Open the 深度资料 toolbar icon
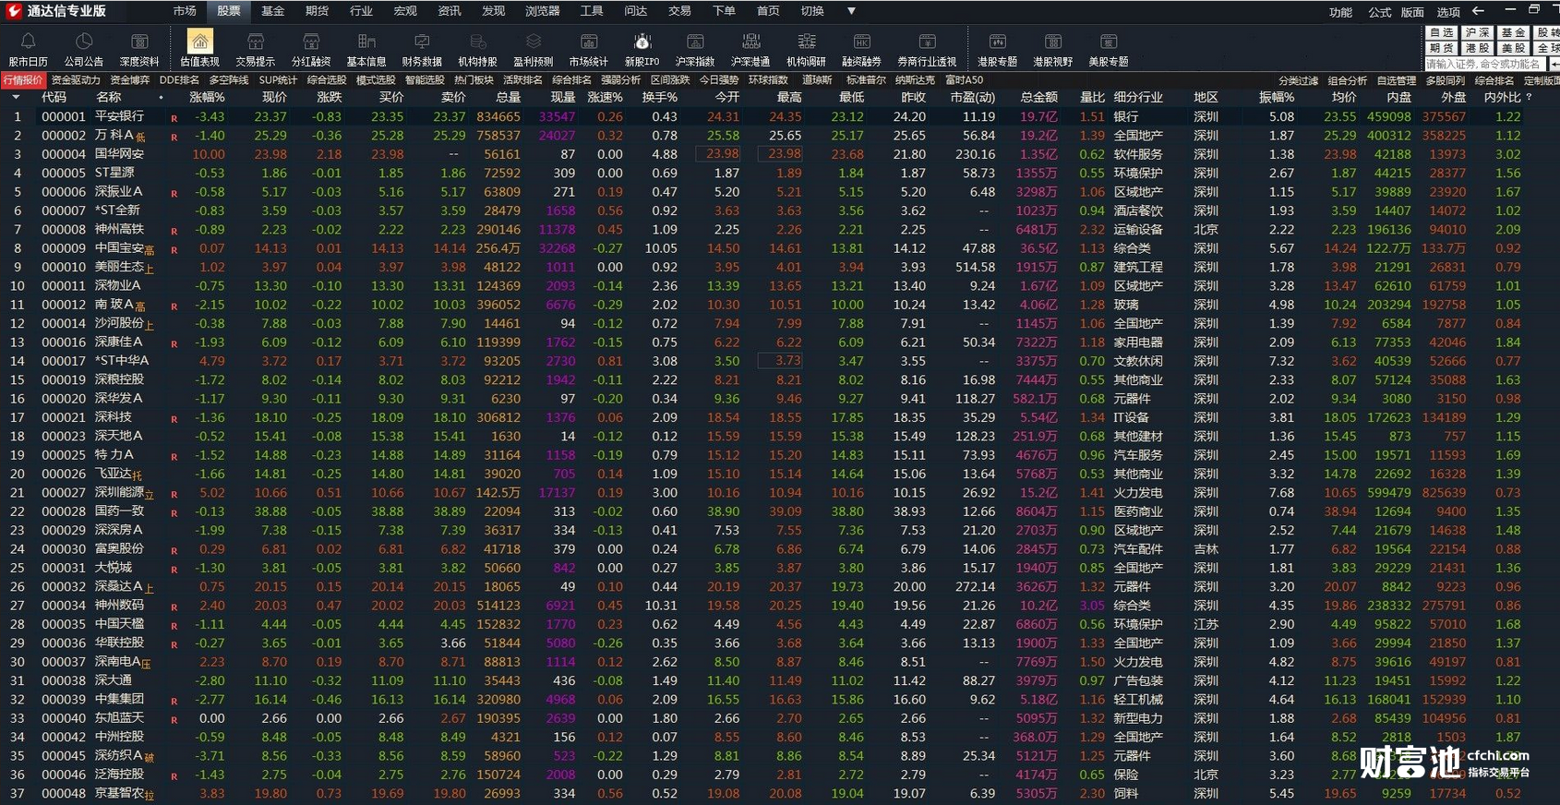Viewport: 1560px width, 805px height. 139,42
